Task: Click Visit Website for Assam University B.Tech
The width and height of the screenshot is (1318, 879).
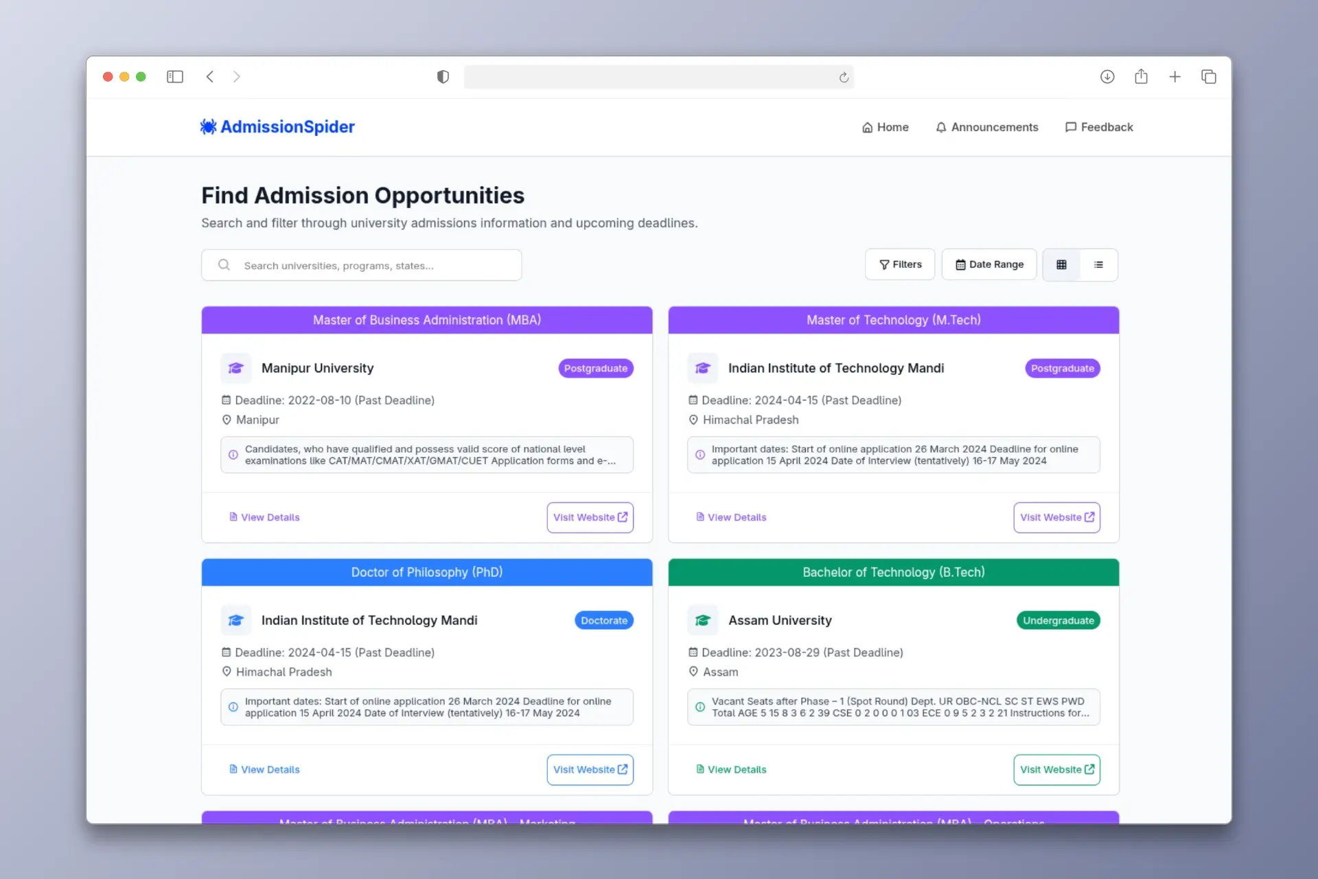Action: (x=1056, y=769)
